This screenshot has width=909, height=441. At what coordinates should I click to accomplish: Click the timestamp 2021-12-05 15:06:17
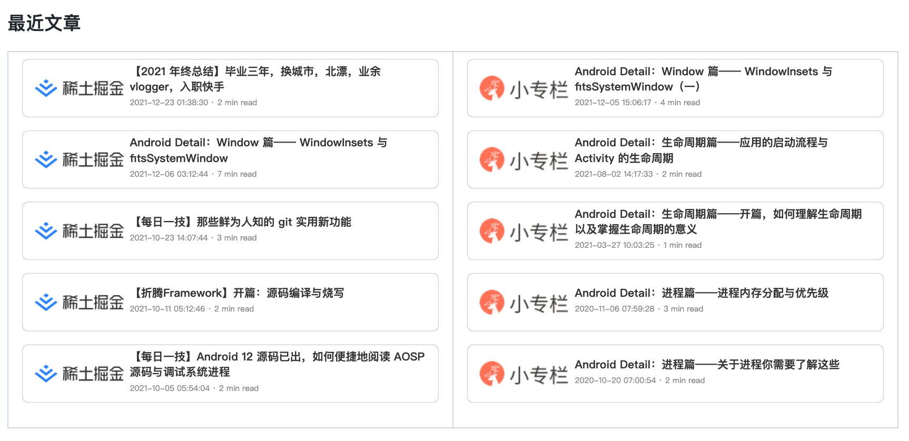[x=613, y=103]
